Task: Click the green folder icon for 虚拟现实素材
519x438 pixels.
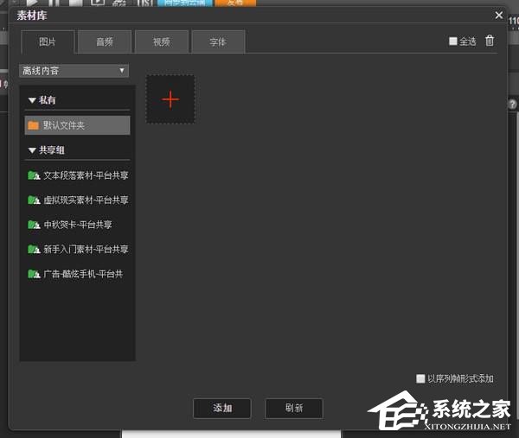Action: click(34, 200)
